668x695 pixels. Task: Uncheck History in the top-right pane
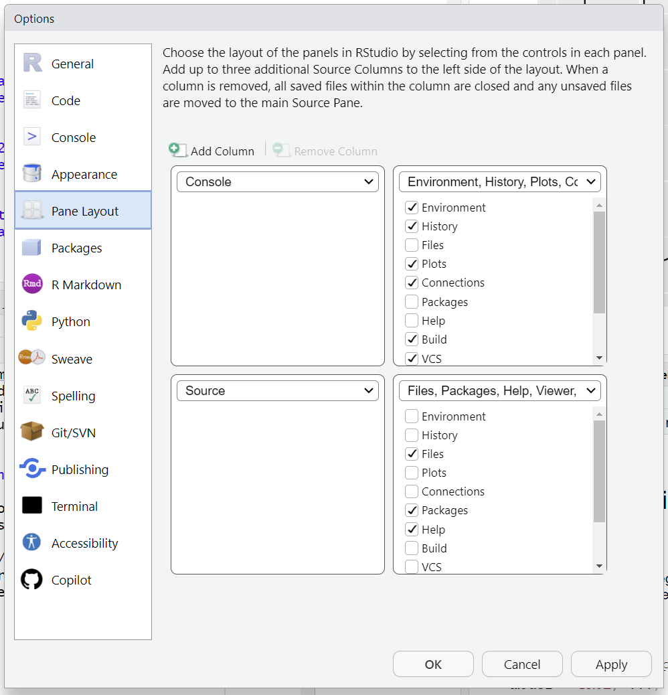point(412,226)
